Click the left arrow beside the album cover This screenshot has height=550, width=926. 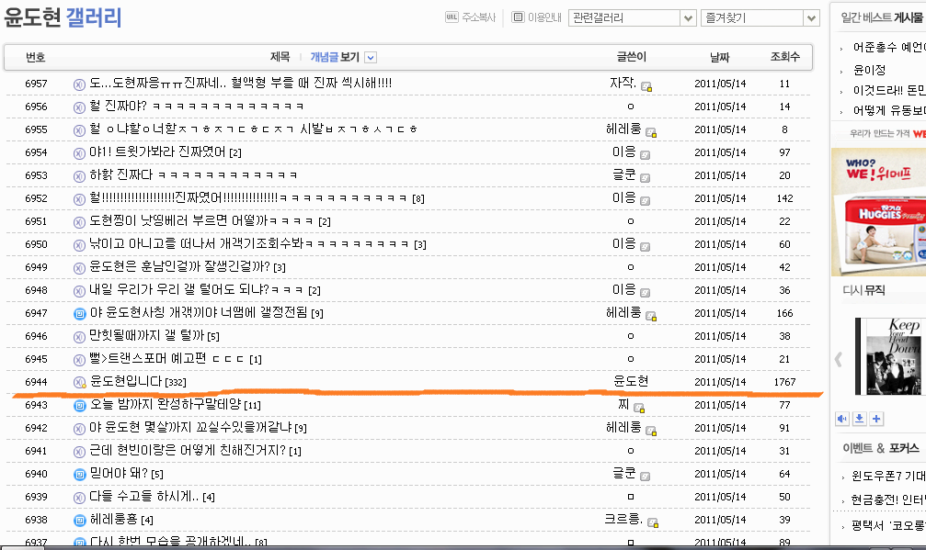(x=839, y=359)
